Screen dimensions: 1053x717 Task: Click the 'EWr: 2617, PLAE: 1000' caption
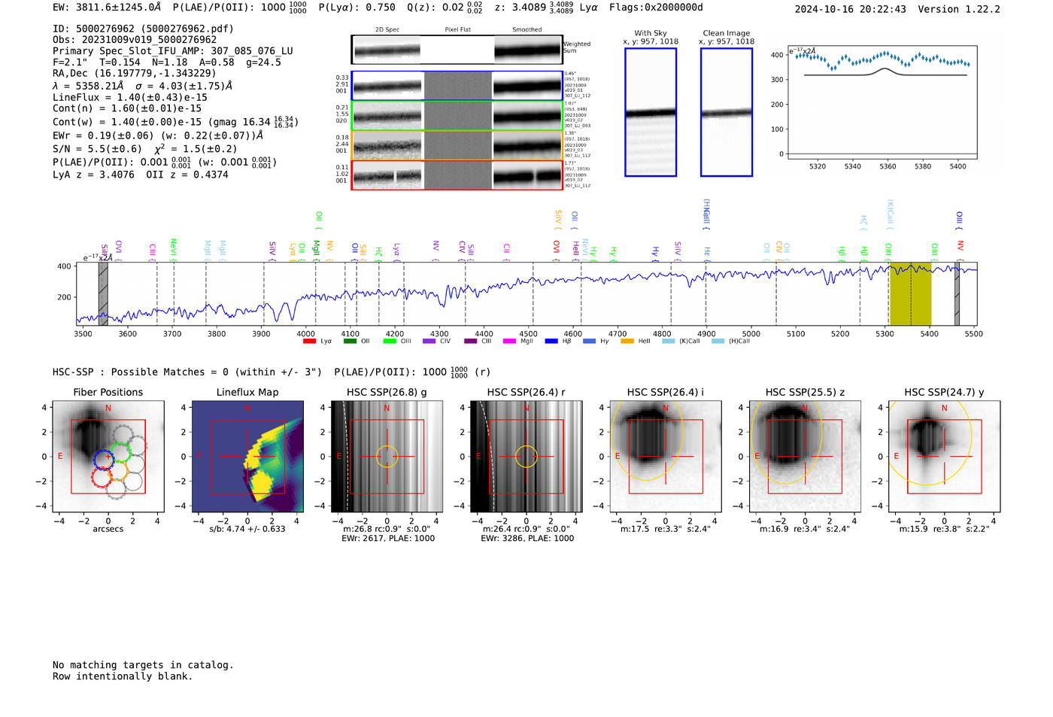(x=388, y=539)
